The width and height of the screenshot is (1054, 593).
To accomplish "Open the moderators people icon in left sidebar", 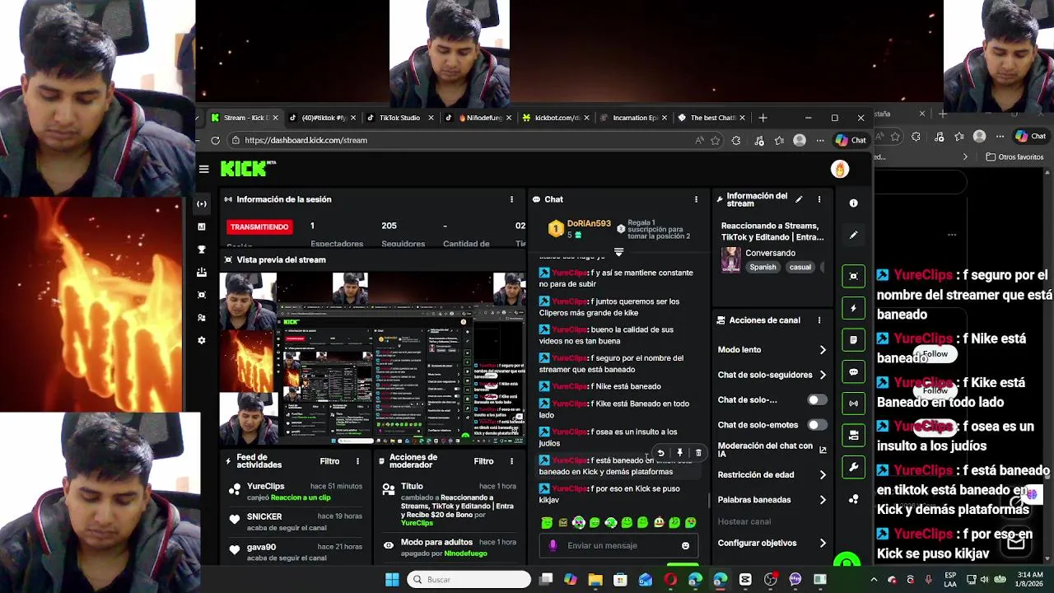I will point(202,317).
